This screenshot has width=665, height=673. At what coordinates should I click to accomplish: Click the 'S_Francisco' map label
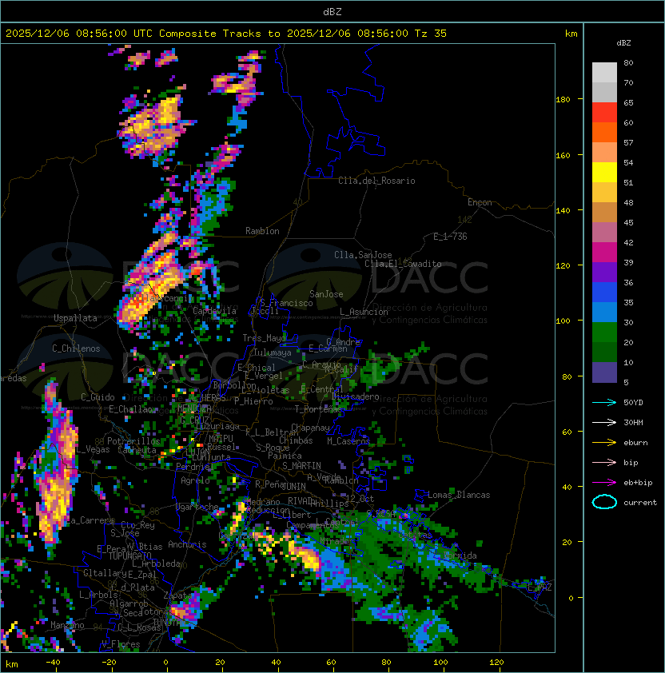(286, 303)
